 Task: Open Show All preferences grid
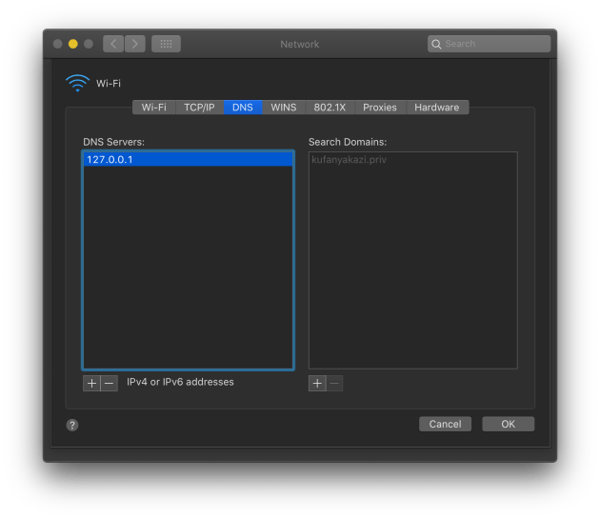pyautogui.click(x=166, y=44)
